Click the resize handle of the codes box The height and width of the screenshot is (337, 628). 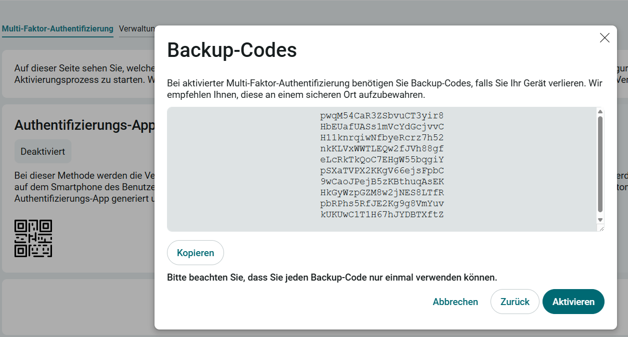pos(601,228)
